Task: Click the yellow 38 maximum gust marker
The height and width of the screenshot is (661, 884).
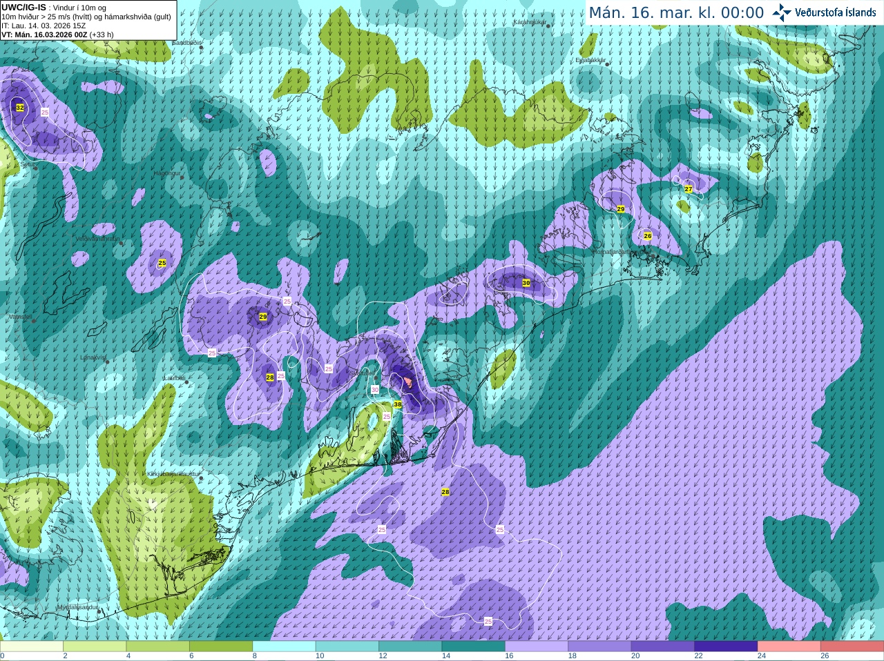Action: pyautogui.click(x=397, y=404)
